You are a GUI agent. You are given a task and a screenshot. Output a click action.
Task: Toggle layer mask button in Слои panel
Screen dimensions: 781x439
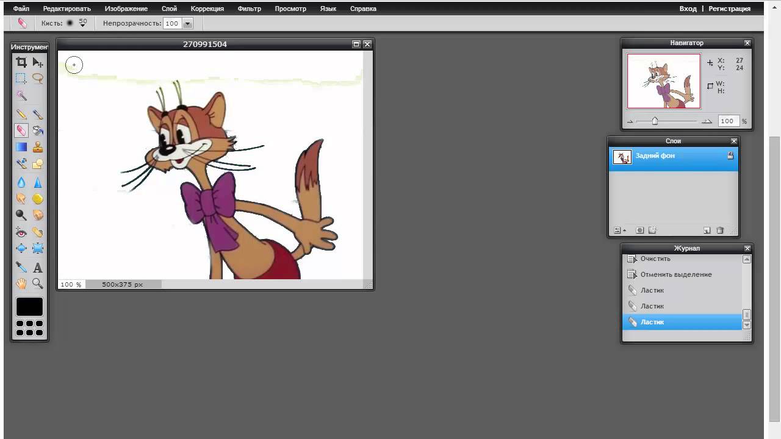pos(639,230)
